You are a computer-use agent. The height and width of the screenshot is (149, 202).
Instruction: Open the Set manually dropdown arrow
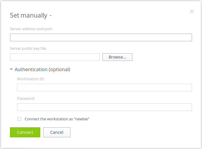tap(51, 16)
